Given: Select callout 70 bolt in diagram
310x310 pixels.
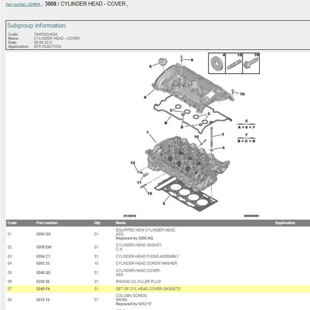Looking at the screenshot, I should (x=242, y=94).
